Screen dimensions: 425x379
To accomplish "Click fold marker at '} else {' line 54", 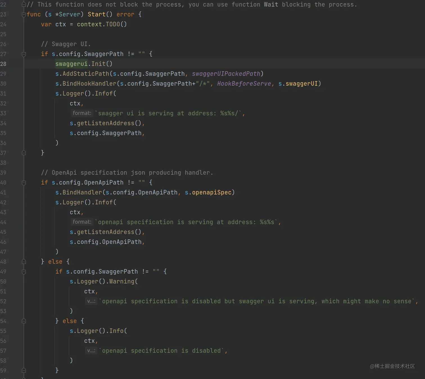I will pyautogui.click(x=24, y=321).
